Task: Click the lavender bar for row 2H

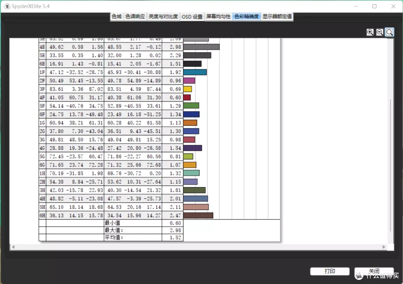Action: 190,182
